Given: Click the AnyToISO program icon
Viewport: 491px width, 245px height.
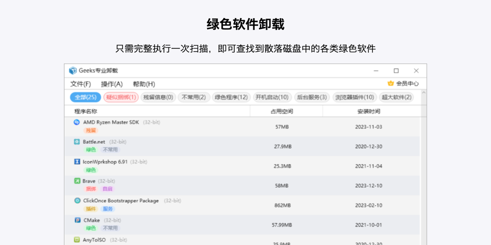Looking at the screenshot, I should [77, 240].
